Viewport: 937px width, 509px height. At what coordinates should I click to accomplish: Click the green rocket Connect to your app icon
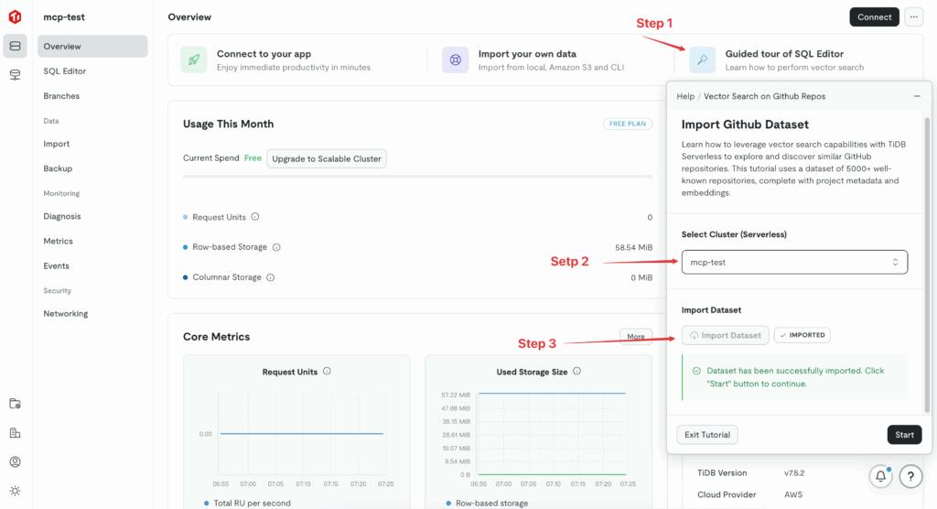[194, 60]
